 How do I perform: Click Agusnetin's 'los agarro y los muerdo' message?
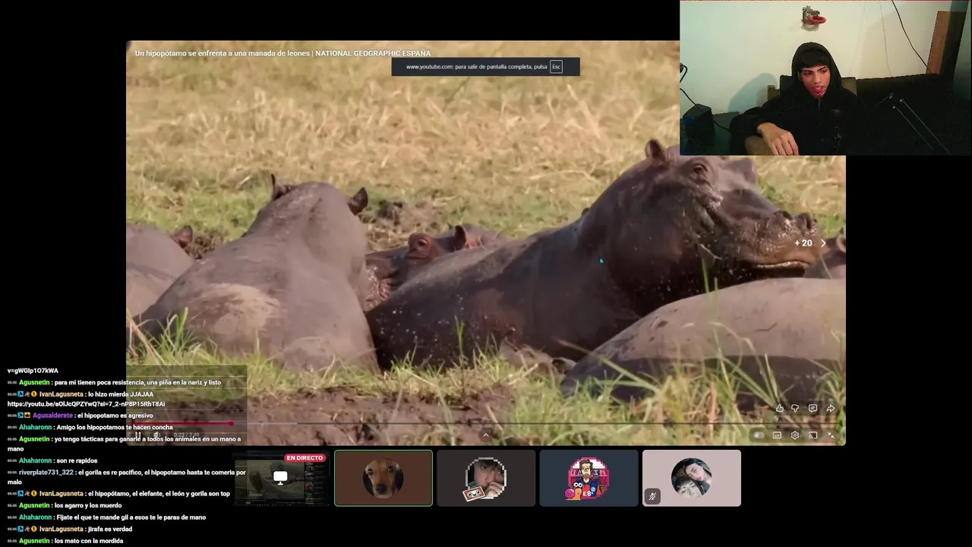click(x=87, y=505)
